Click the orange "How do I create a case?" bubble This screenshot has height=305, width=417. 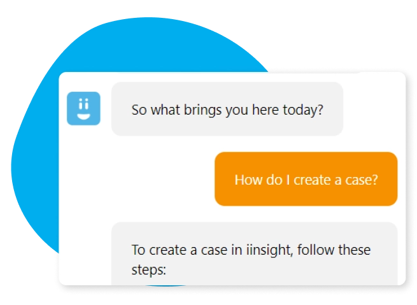pos(306,179)
